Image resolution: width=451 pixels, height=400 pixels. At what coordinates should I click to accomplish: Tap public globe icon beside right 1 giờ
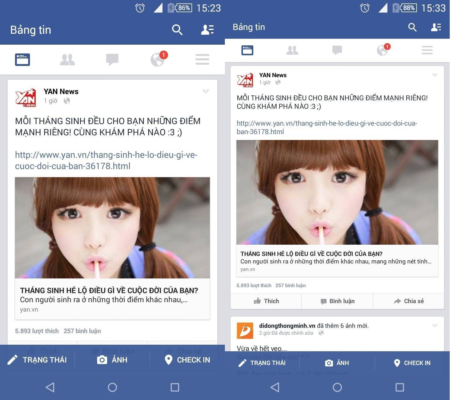click(278, 82)
